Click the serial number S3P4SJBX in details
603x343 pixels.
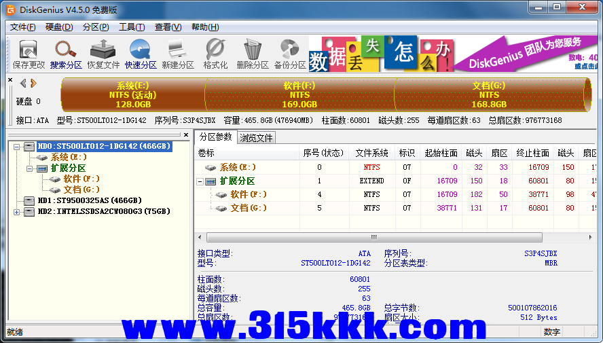point(541,254)
